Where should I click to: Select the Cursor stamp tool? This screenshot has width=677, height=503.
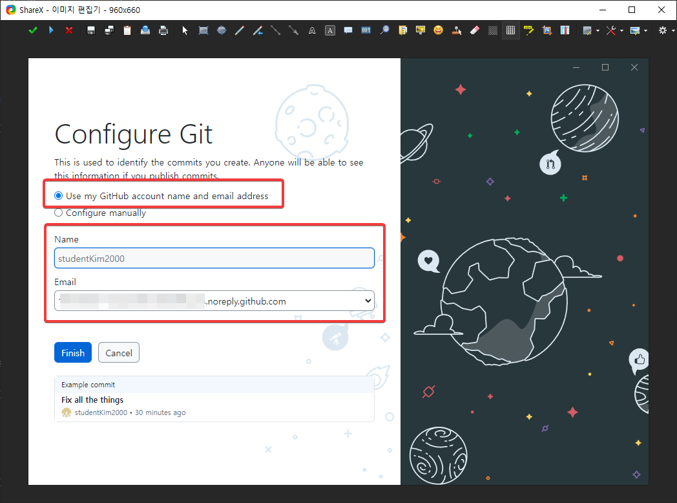pos(456,30)
